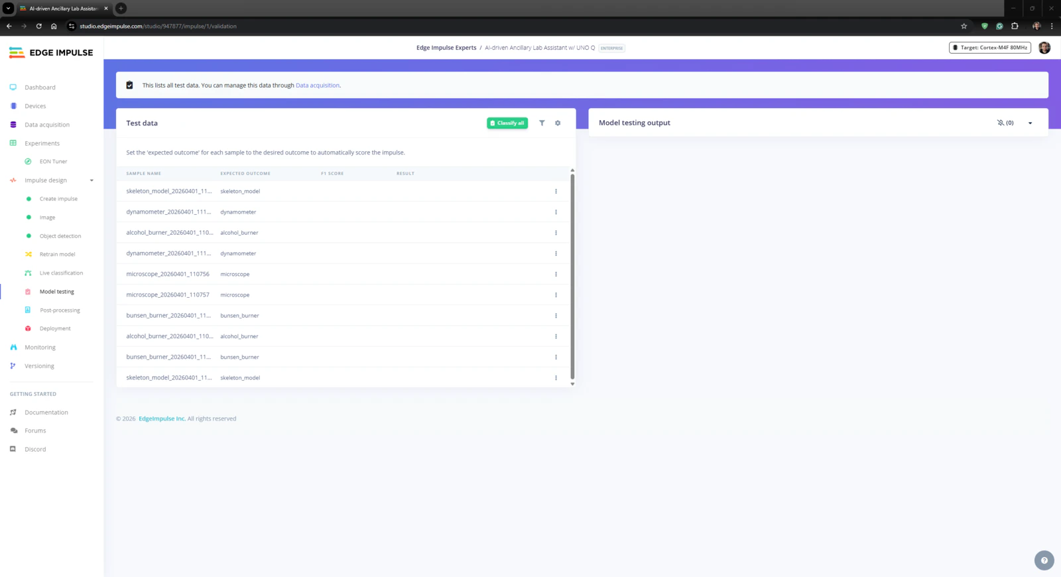Bookmark the page with the star icon
Viewport: 1061px width, 577px height.
point(964,27)
